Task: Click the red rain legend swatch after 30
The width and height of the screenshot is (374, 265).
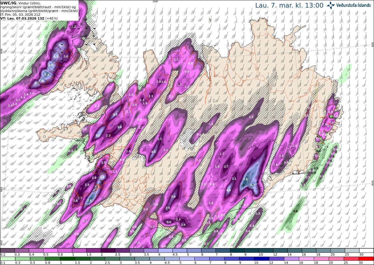Action: point(366,259)
